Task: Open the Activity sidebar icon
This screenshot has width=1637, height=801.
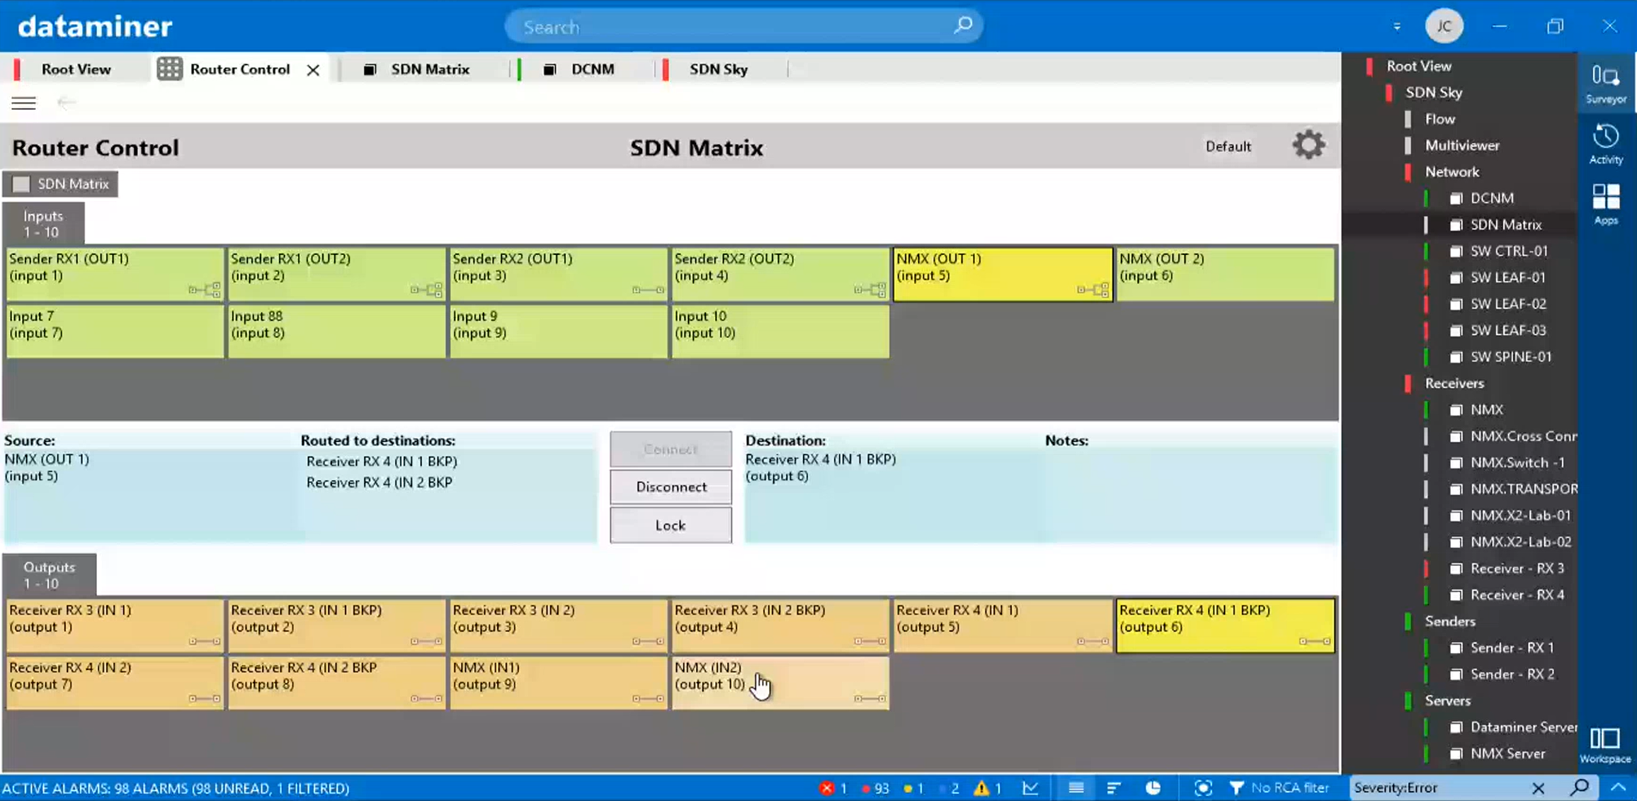Action: tap(1606, 144)
